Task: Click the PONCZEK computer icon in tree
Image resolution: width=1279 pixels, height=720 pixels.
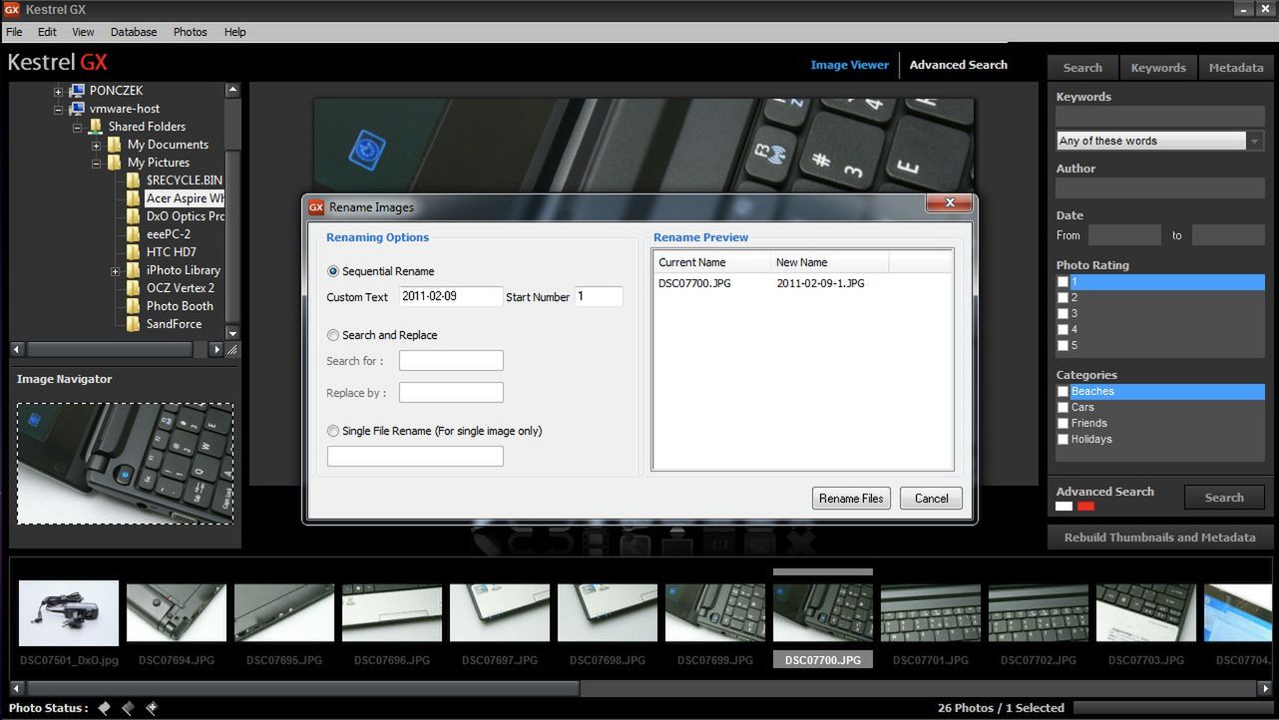Action: pos(78,91)
